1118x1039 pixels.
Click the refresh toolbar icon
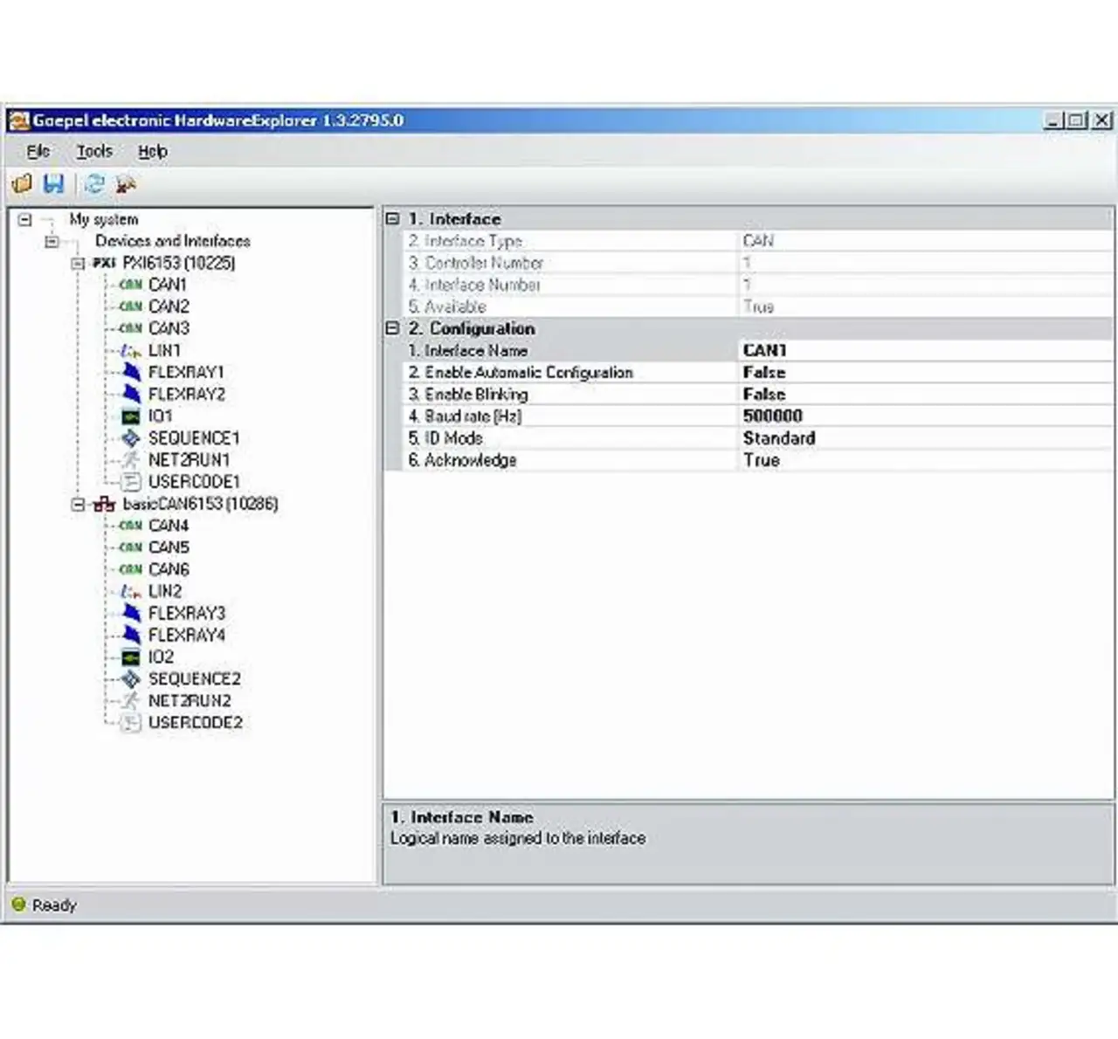click(x=94, y=183)
